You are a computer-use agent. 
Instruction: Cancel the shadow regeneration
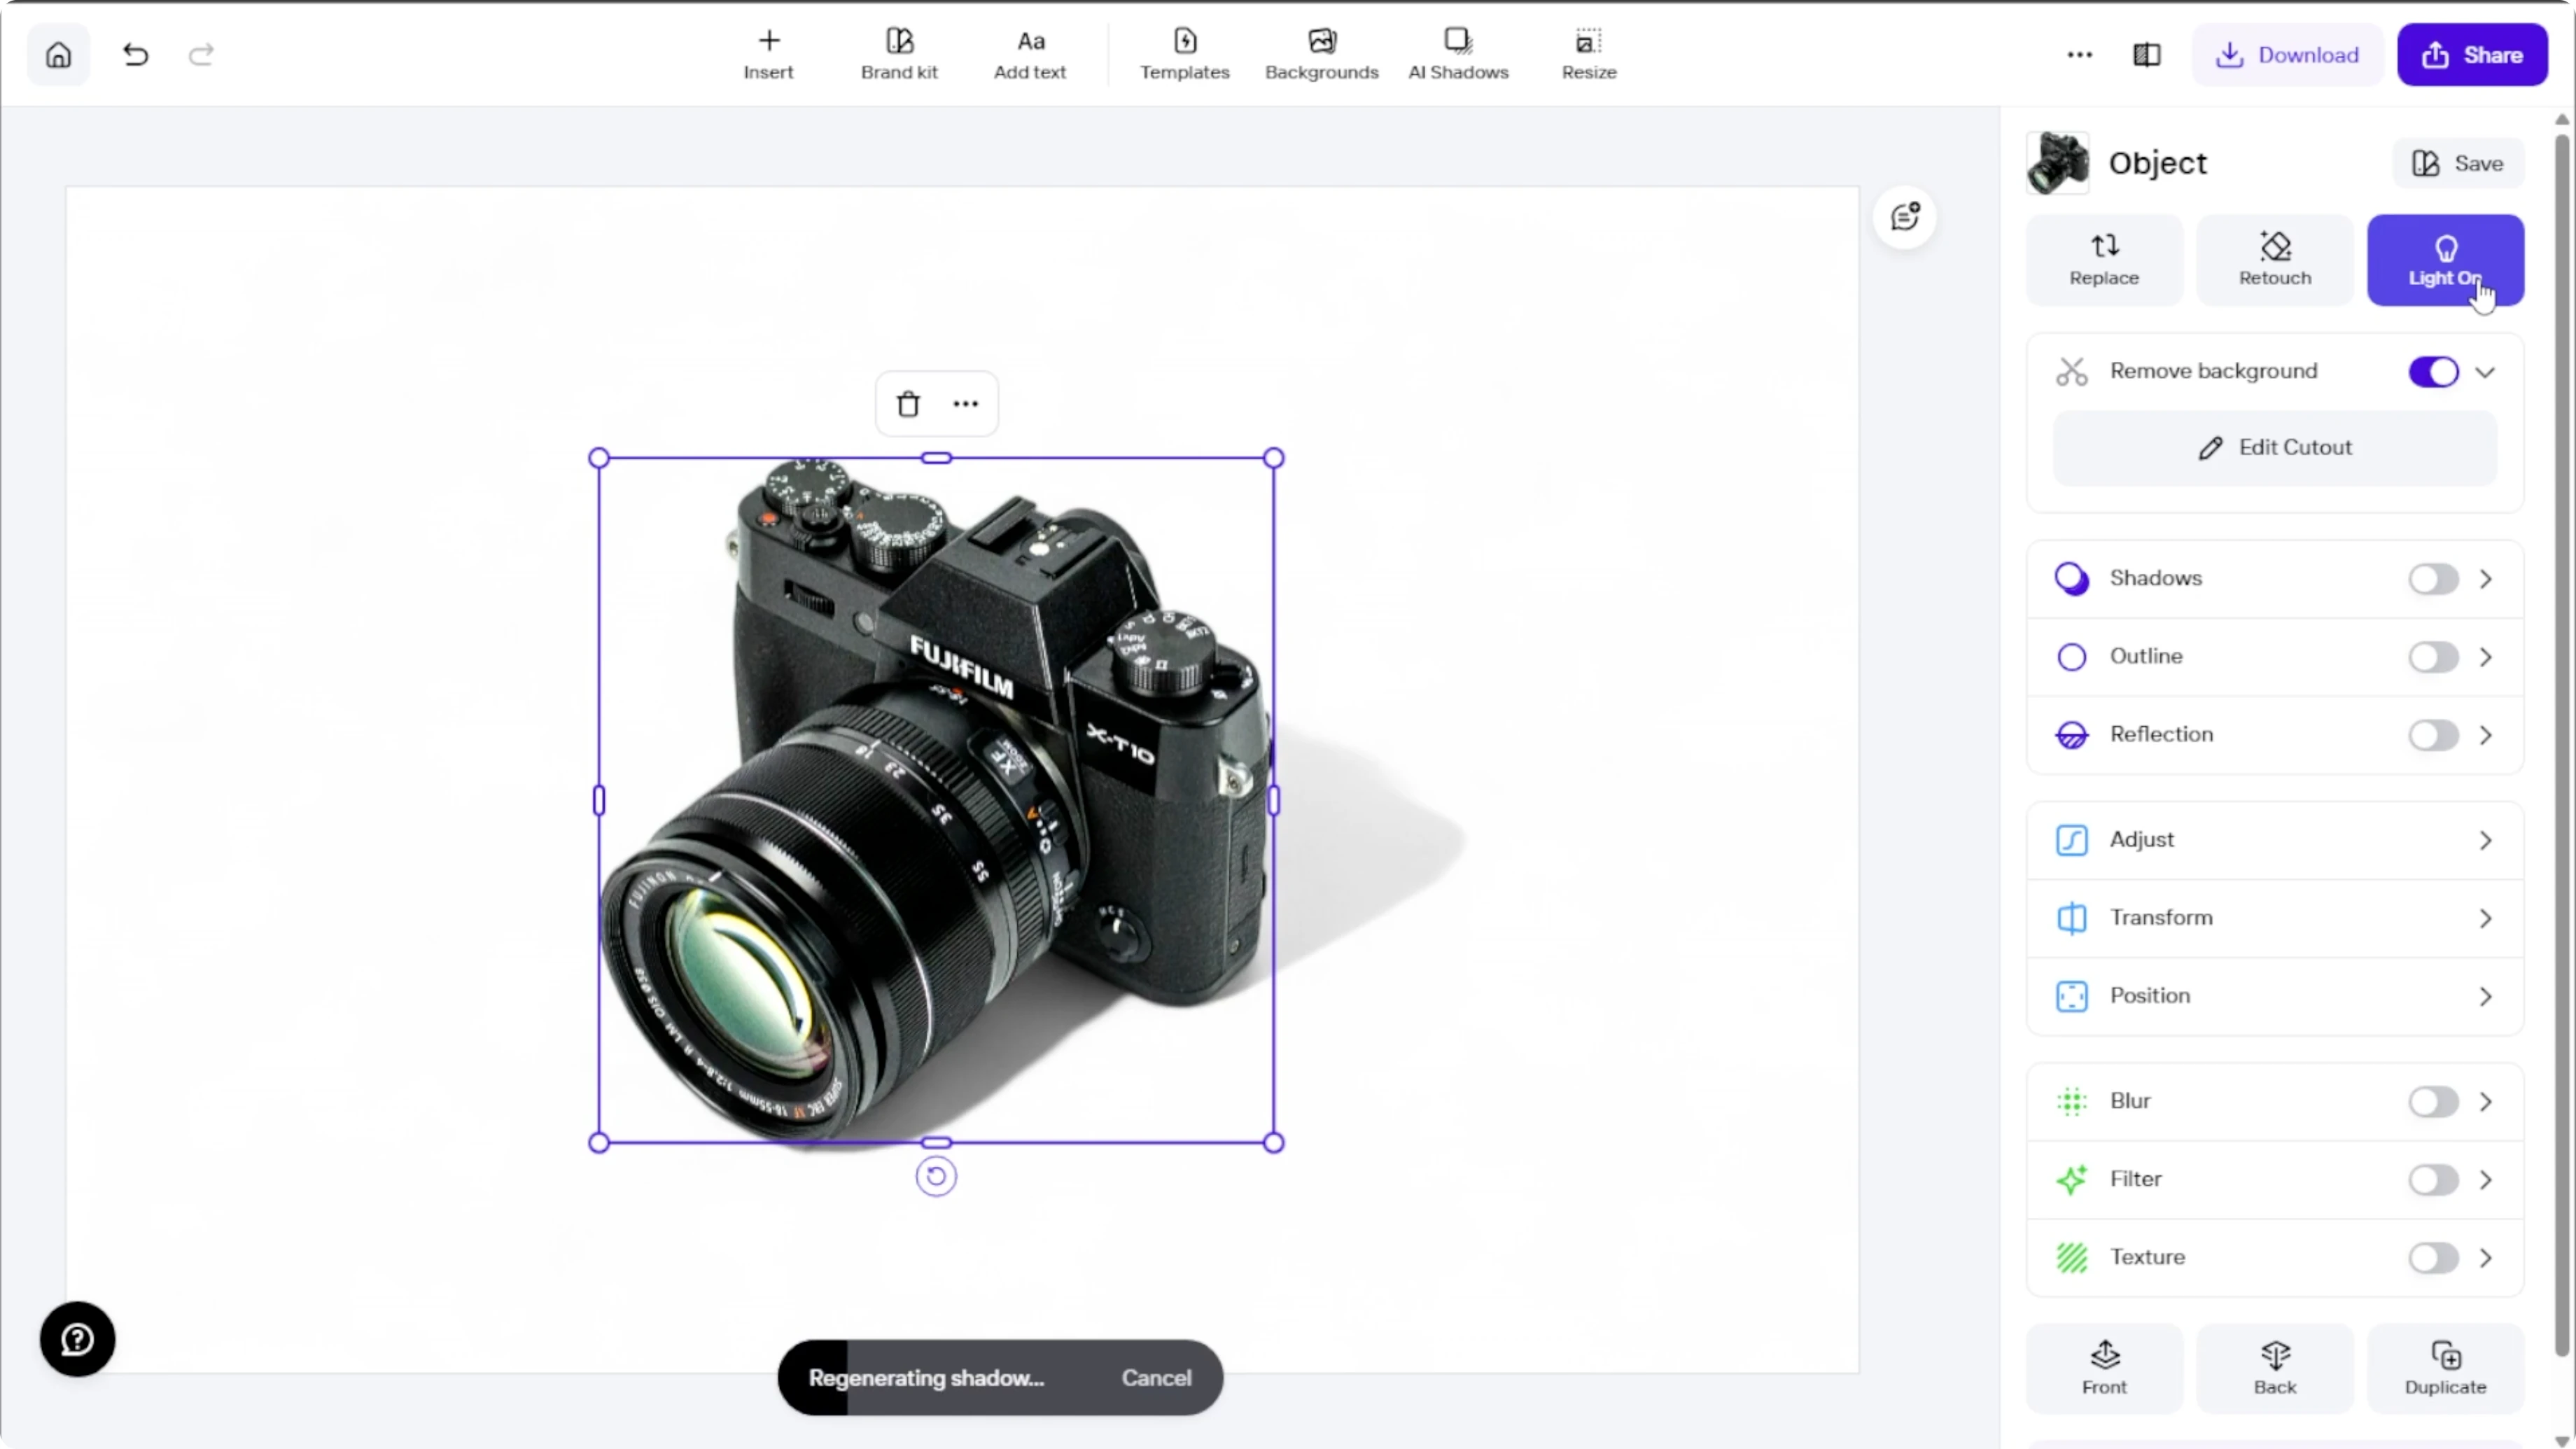(x=1156, y=1377)
